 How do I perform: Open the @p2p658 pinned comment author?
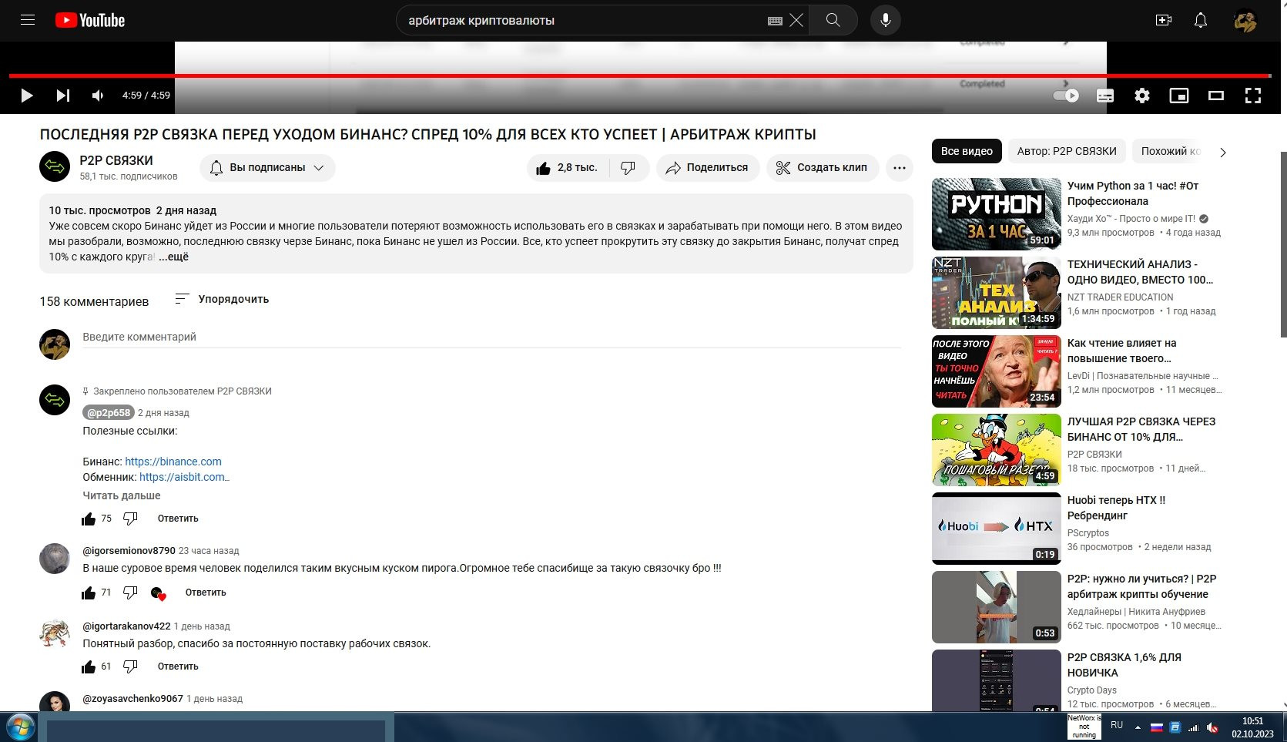(109, 413)
